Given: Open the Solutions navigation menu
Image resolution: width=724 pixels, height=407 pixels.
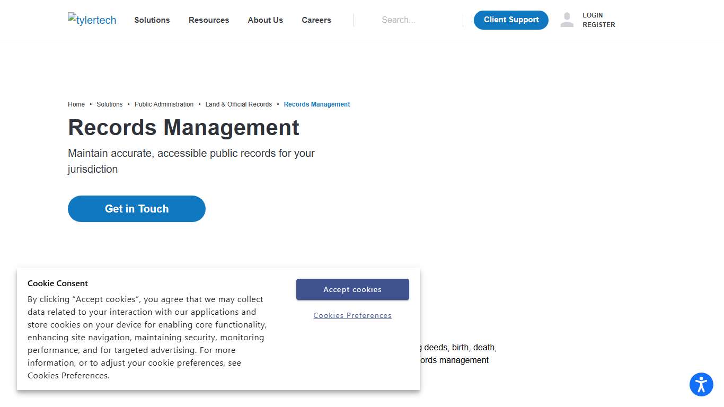Looking at the screenshot, I should (x=152, y=20).
